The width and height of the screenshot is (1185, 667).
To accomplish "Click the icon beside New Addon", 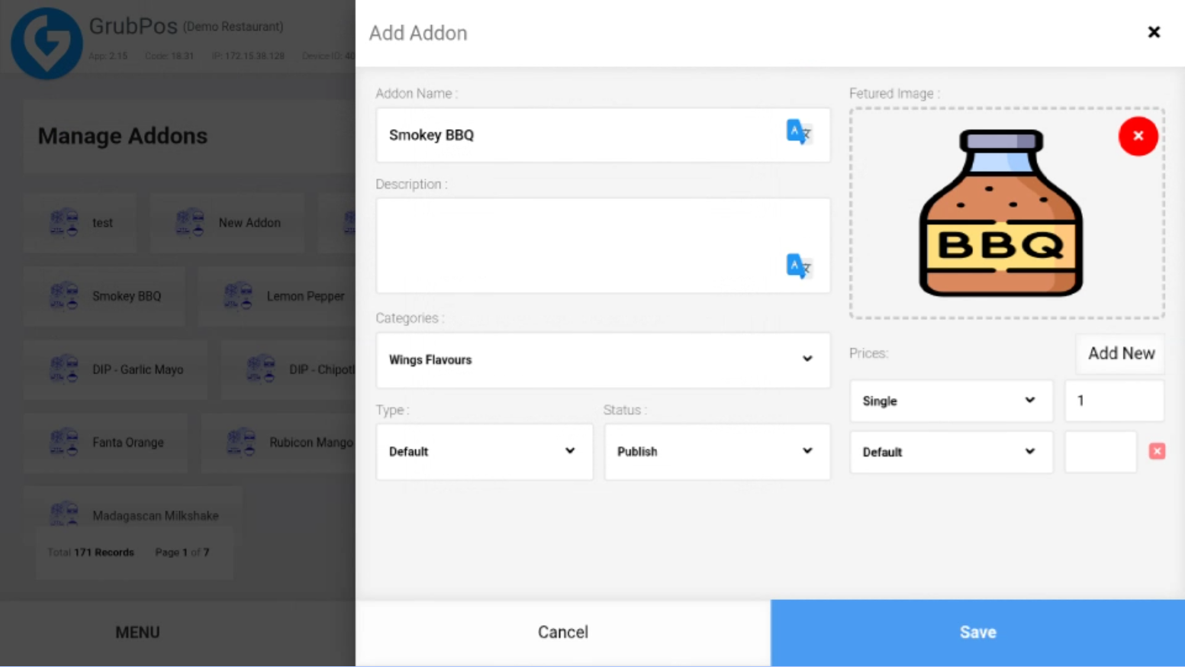I will point(190,222).
